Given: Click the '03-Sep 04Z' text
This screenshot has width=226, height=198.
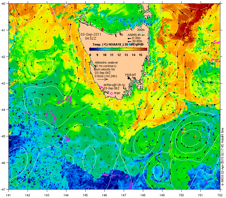Looking at the screenshot, I should (x=103, y=73).
